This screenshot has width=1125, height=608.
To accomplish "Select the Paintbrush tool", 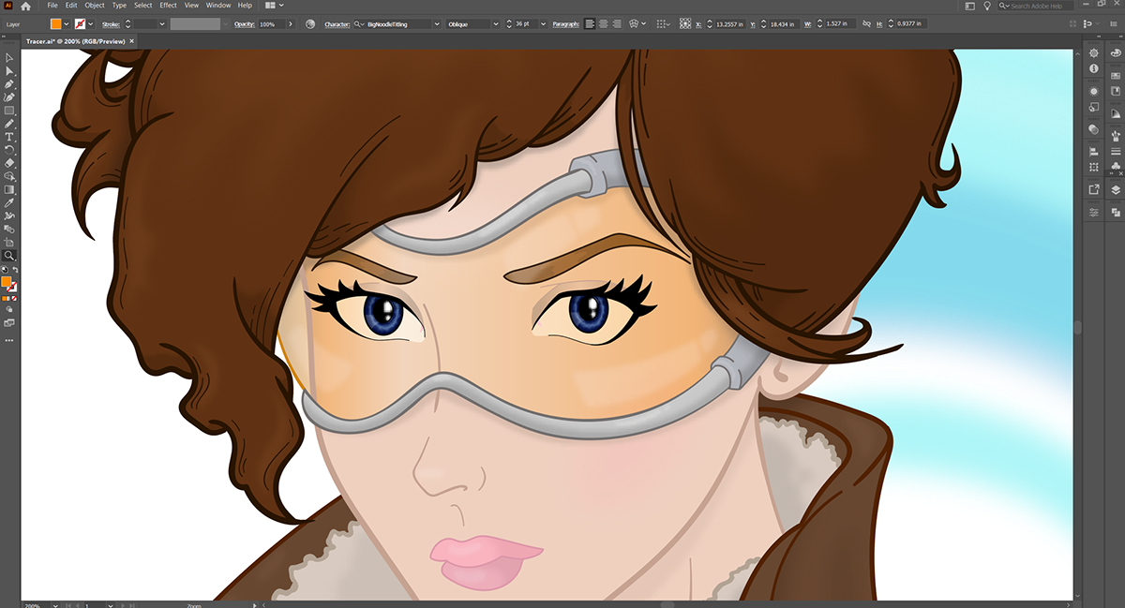I will pyautogui.click(x=9, y=124).
